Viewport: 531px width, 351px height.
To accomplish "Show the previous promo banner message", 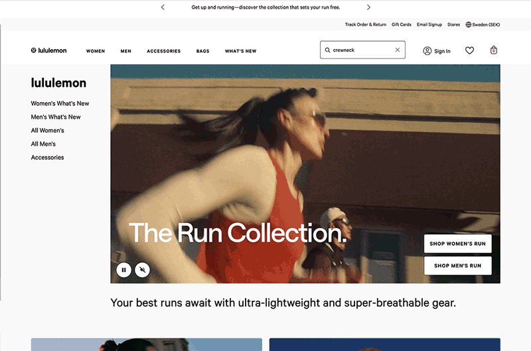I will (x=163, y=7).
